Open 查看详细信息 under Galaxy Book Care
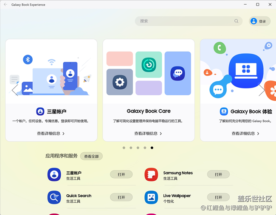Viewport: 276px width, 215px height. pos(148,134)
